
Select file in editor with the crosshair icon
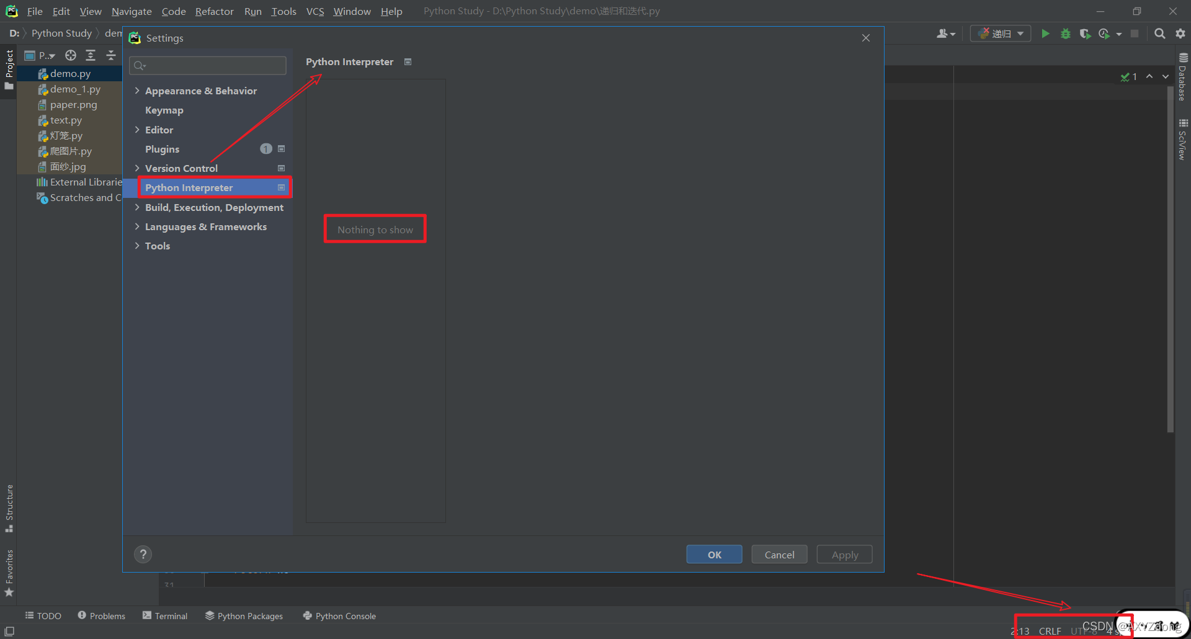coord(70,55)
